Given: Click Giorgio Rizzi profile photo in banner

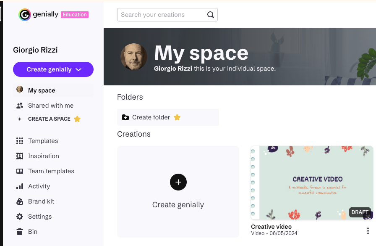Looking at the screenshot, I should [134, 57].
